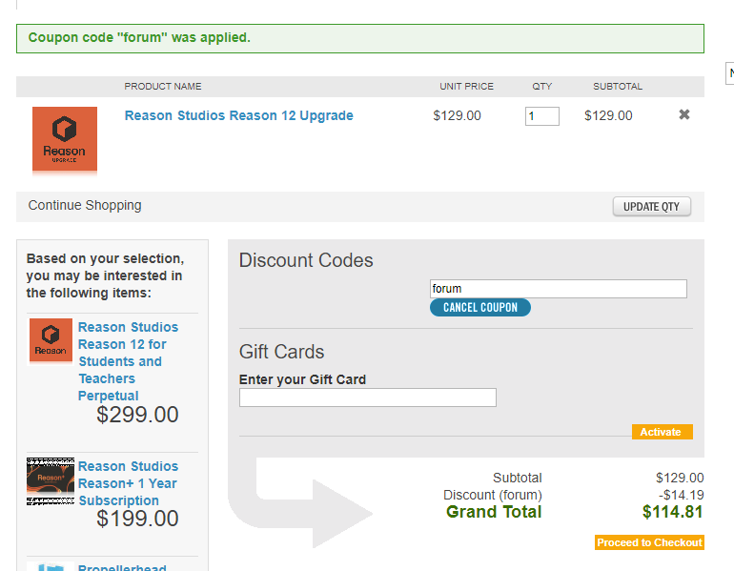Click the Propellerhead product thumbnail

coord(51,566)
